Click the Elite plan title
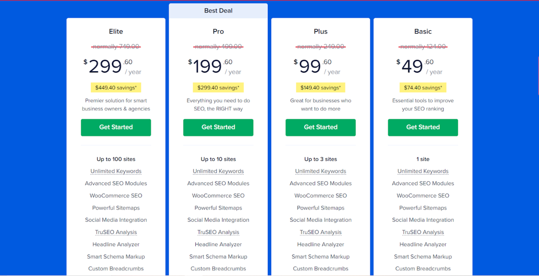Screen dimensions: 539x276 pos(116,31)
